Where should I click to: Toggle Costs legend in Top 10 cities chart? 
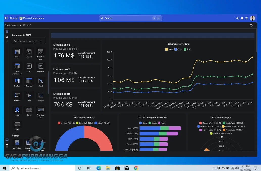coord(152,123)
